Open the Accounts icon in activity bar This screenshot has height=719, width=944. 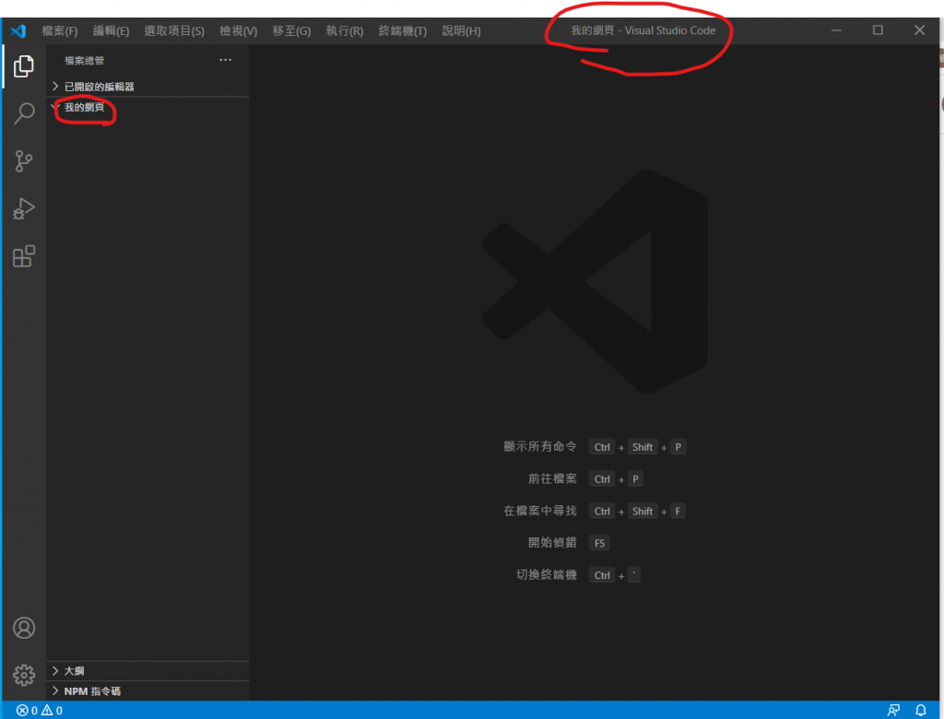click(24, 628)
